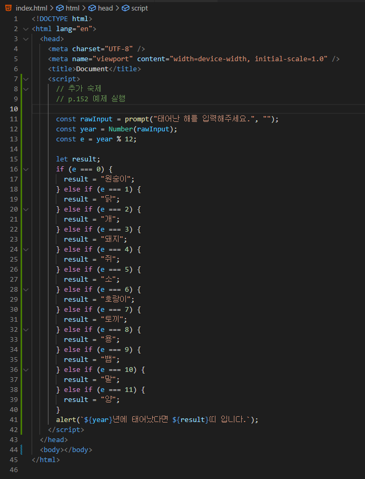Click 'year % 12' expression

tap(114, 139)
